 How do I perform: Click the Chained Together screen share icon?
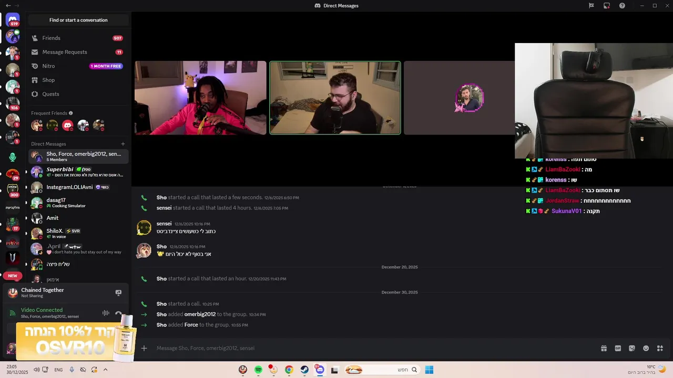pyautogui.click(x=118, y=292)
